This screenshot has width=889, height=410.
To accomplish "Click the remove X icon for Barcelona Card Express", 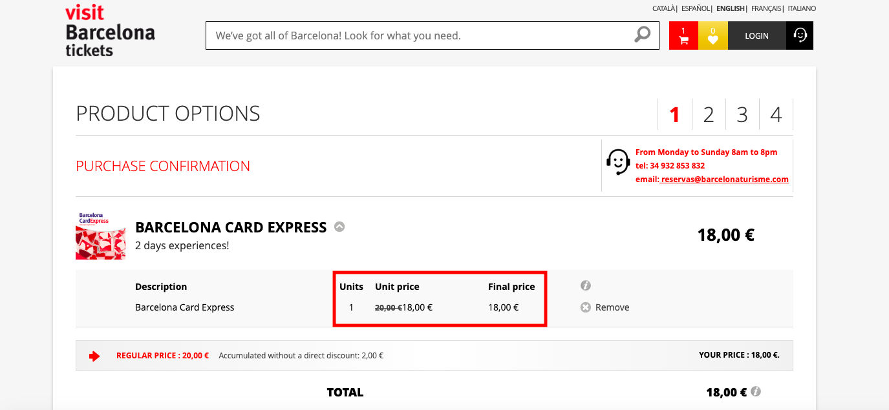I will point(586,307).
